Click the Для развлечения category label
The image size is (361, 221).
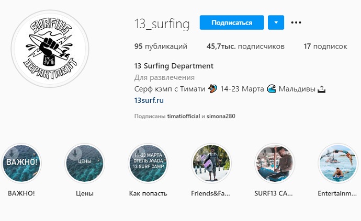click(164, 77)
